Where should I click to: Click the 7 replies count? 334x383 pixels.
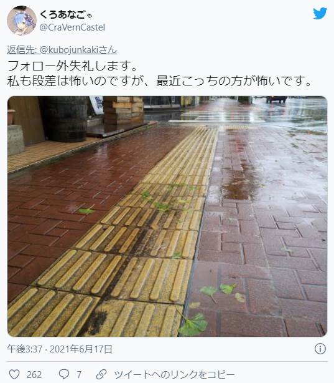79,374
